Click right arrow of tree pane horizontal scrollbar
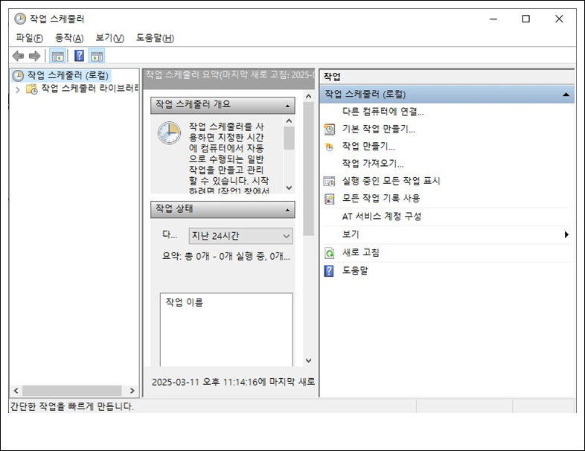This screenshot has height=451, width=585. coord(132,391)
